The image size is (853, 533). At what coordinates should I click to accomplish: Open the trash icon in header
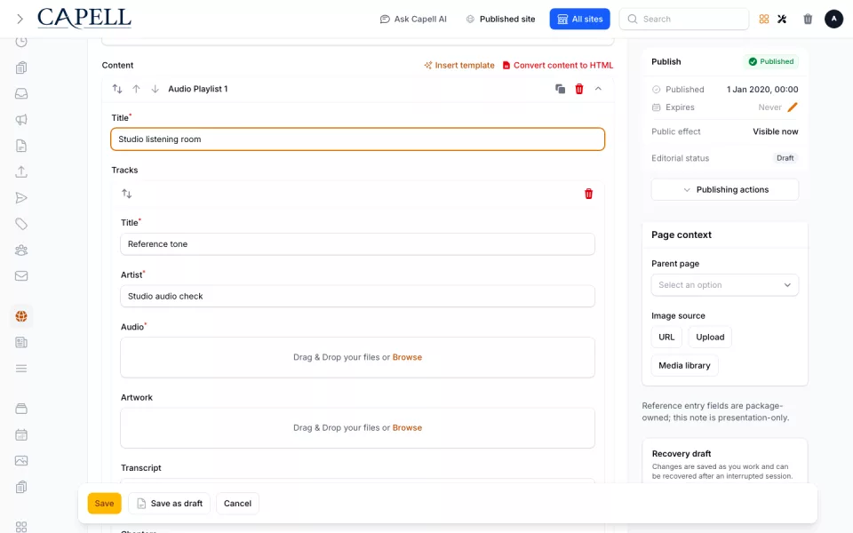pyautogui.click(x=808, y=19)
